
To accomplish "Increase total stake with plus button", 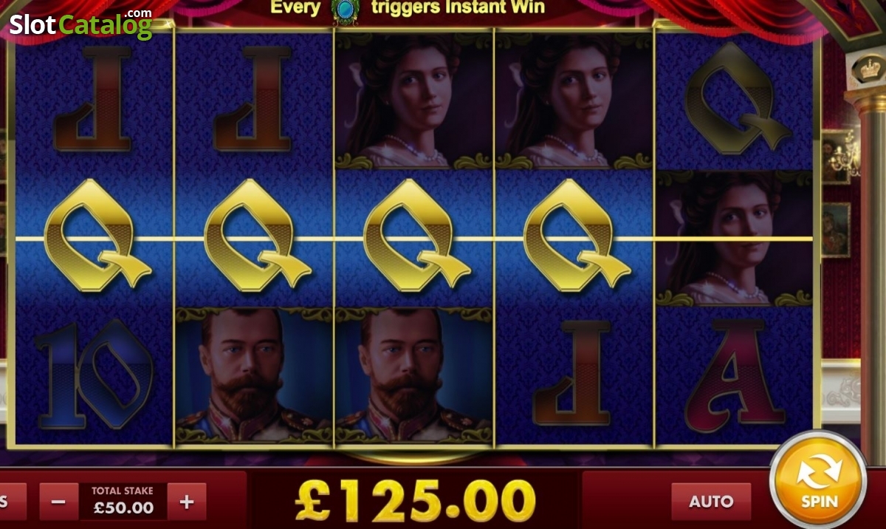I will [x=187, y=502].
